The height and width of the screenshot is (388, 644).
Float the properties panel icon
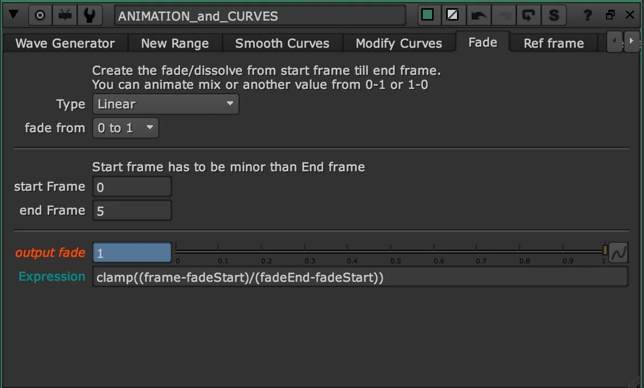[610, 15]
